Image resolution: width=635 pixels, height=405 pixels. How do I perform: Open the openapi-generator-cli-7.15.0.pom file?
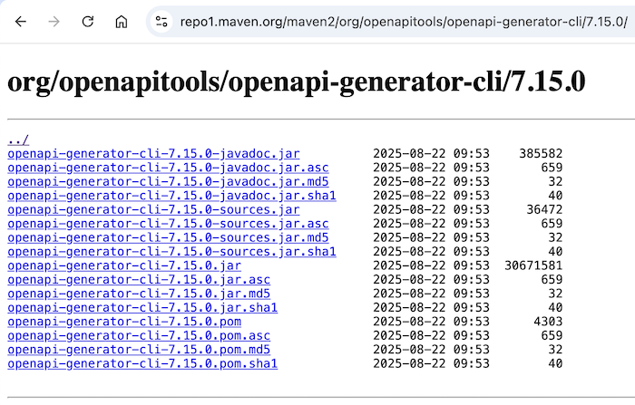[x=124, y=322]
